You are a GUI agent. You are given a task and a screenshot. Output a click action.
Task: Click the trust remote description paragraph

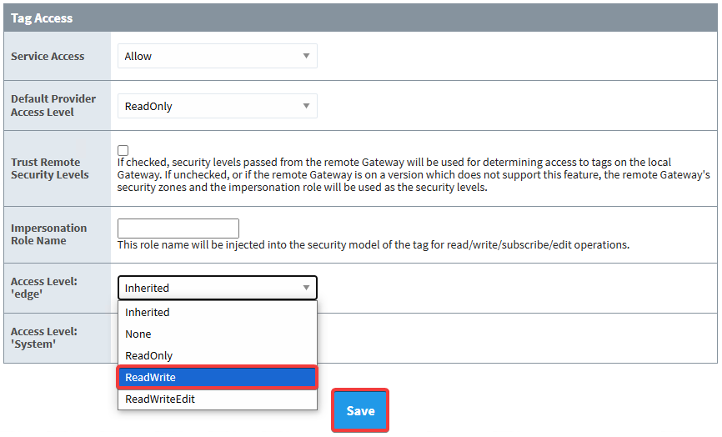point(414,175)
